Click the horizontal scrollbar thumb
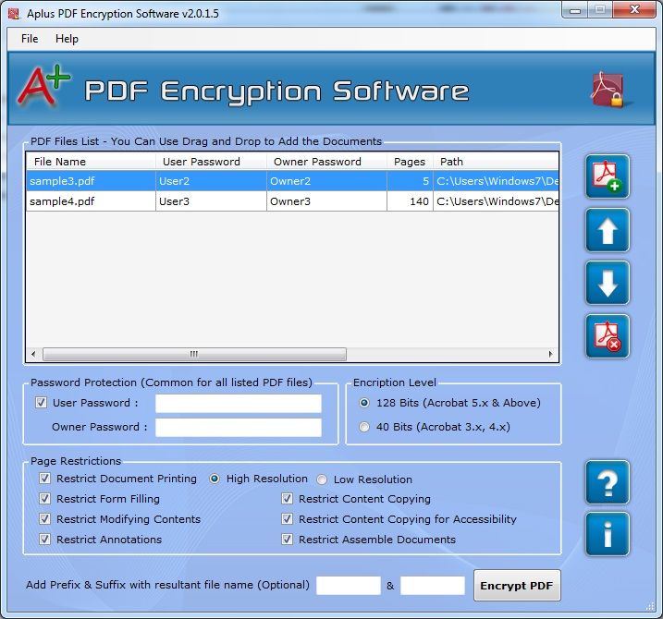Screen dimensions: 663x619 [194, 354]
